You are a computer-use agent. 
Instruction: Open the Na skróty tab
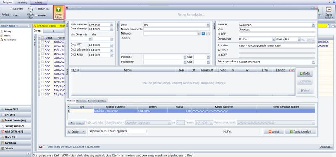pyautogui.click(x=22, y=3)
